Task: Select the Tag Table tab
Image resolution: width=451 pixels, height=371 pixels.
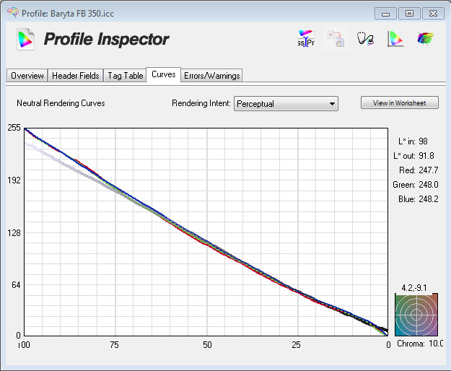Action: tap(125, 76)
